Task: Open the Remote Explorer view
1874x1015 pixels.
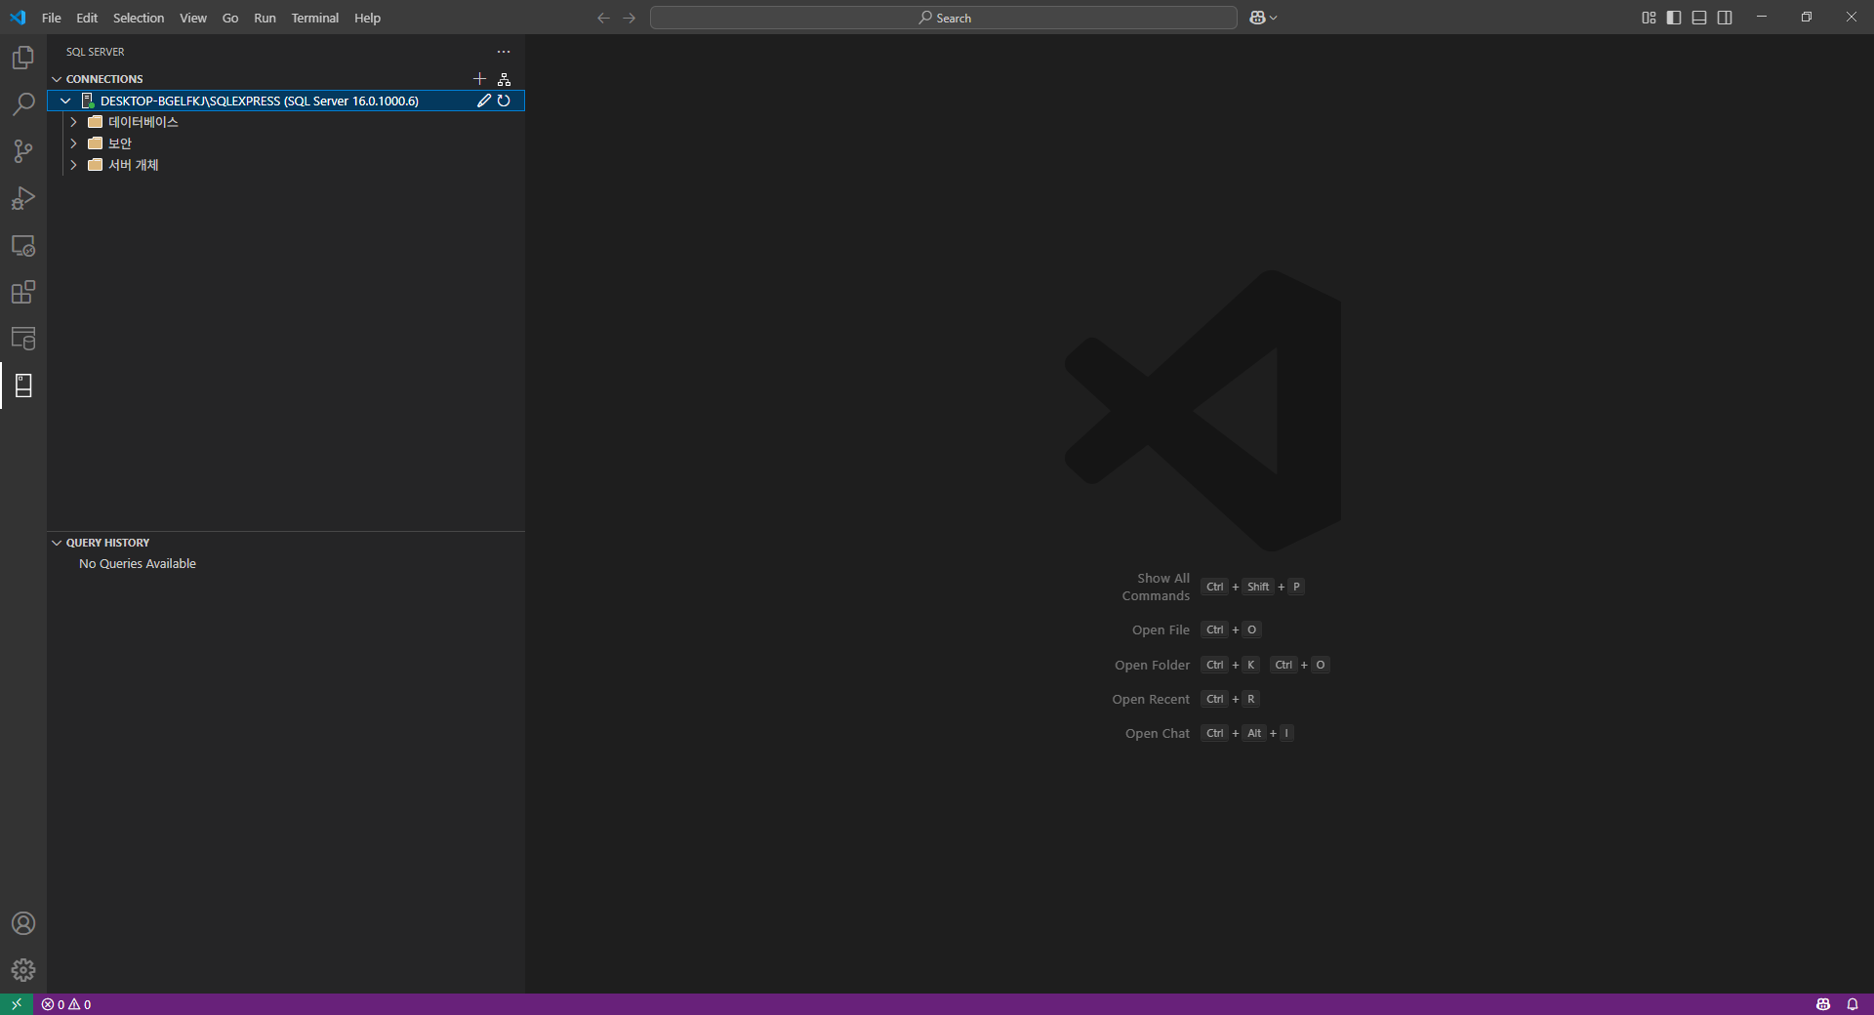Action: tap(23, 245)
